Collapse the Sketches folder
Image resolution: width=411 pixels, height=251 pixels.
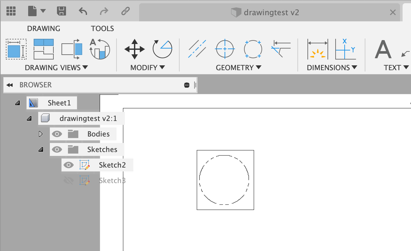(40, 149)
